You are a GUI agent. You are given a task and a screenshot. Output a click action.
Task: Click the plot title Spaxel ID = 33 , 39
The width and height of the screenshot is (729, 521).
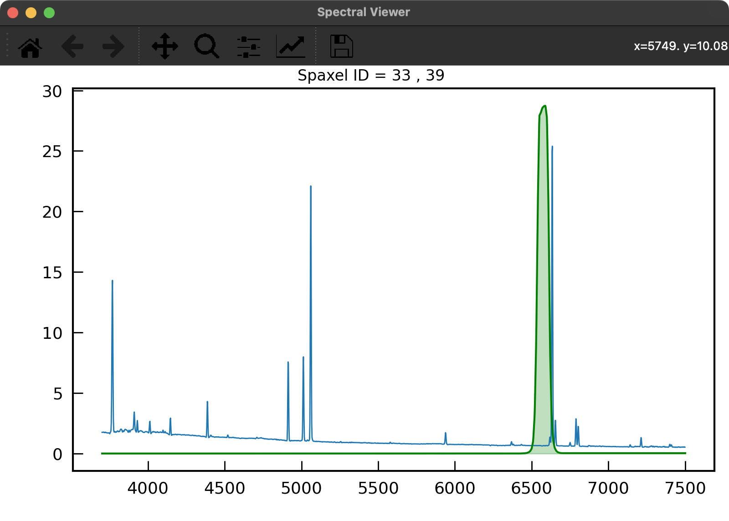tap(371, 75)
